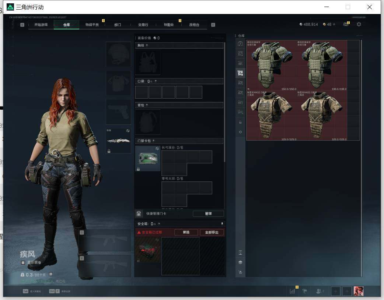Select the sixth warehouse sidebar category
Image resolution: width=384 pixels, height=300 pixels.
(240, 92)
